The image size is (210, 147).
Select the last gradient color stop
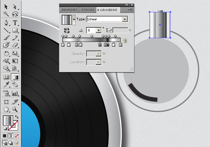click(120, 44)
